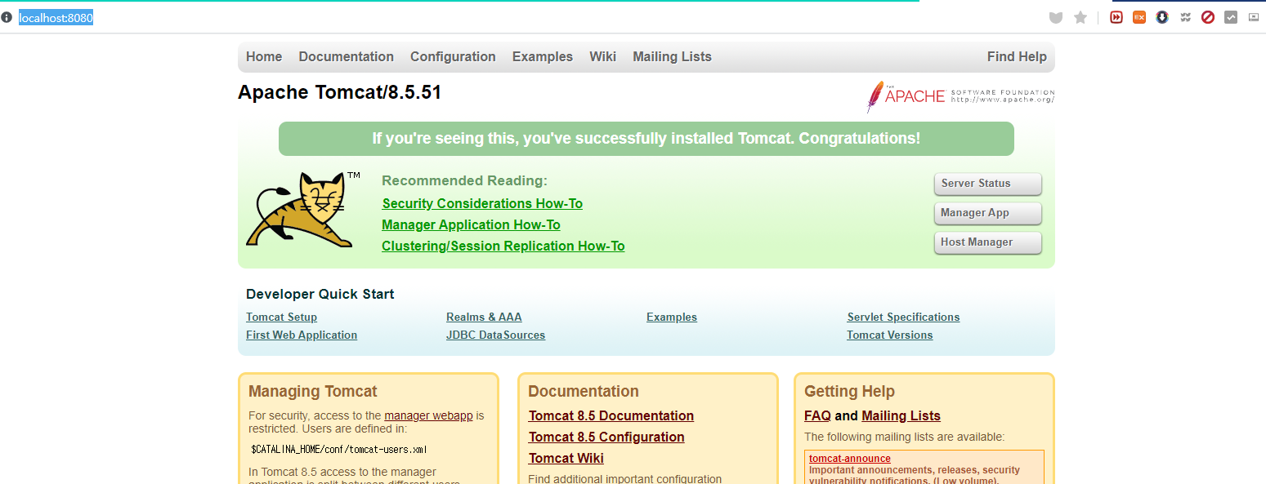The height and width of the screenshot is (484, 1266).
Task: Open Mailing Lists in the navigation bar
Action: (672, 57)
